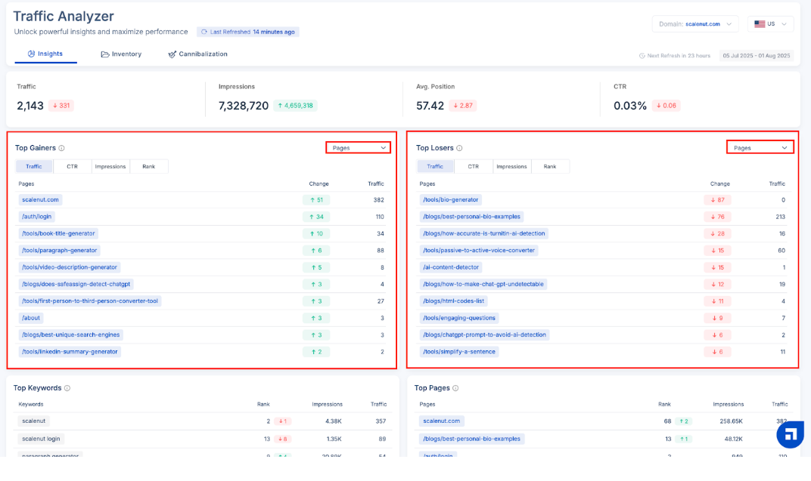Click the Next Refresh clock icon
Viewport: 811px width, 481px height.
tap(642, 56)
